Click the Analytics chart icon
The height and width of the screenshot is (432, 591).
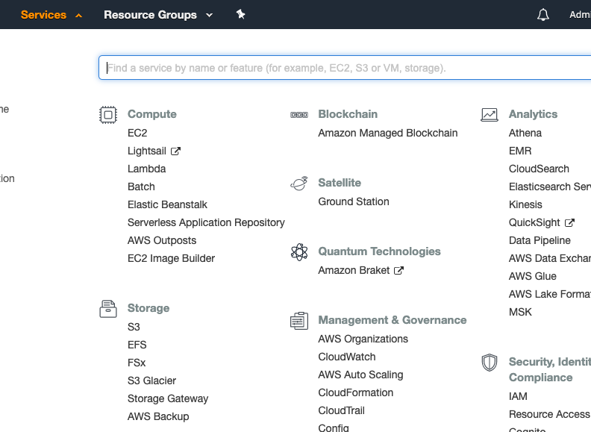tap(490, 115)
